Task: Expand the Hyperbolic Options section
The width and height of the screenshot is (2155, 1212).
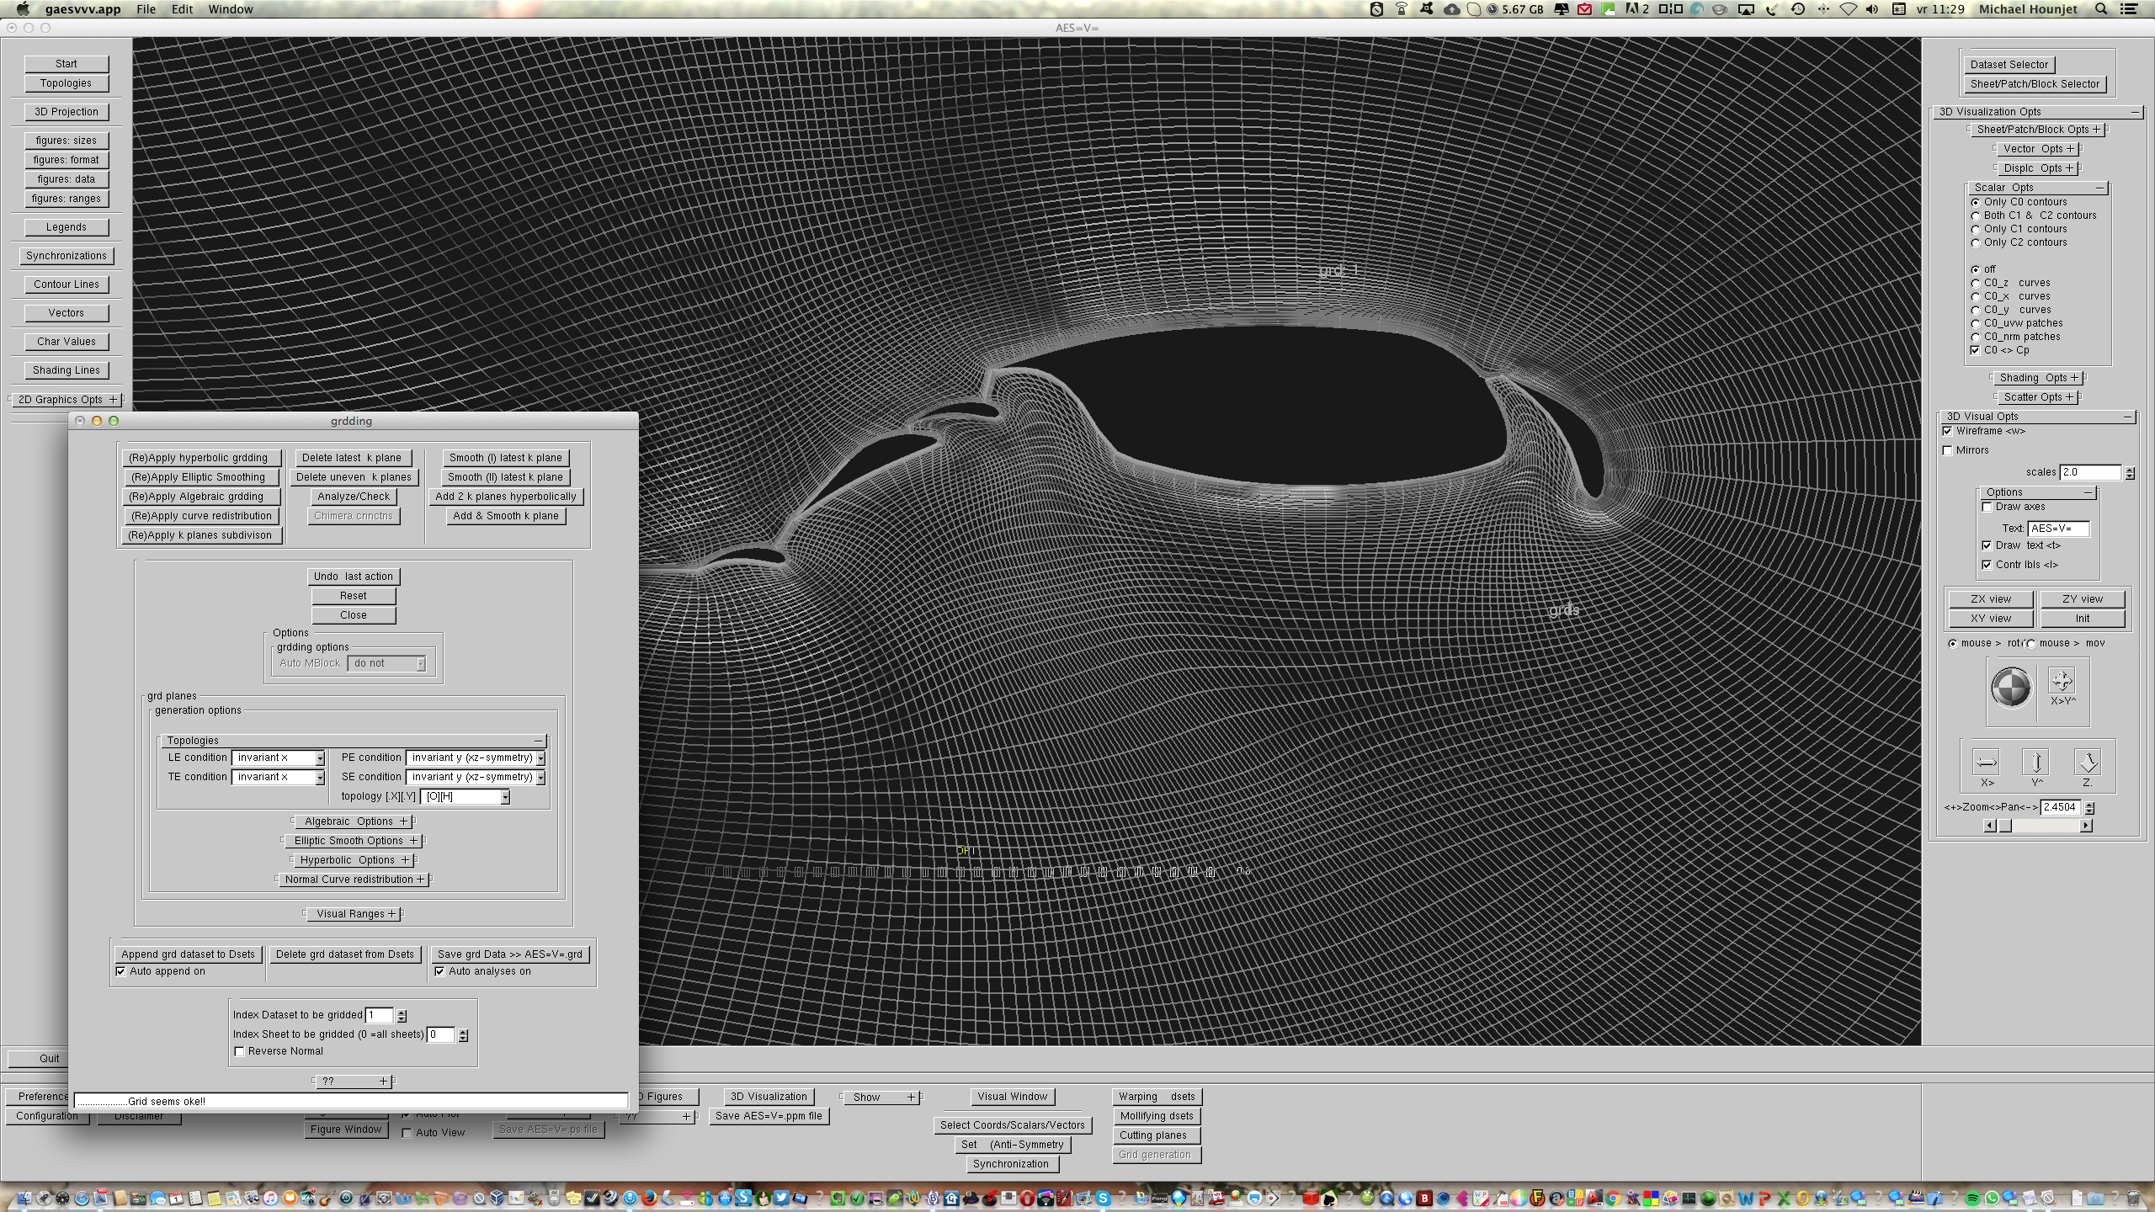Action: click(354, 860)
